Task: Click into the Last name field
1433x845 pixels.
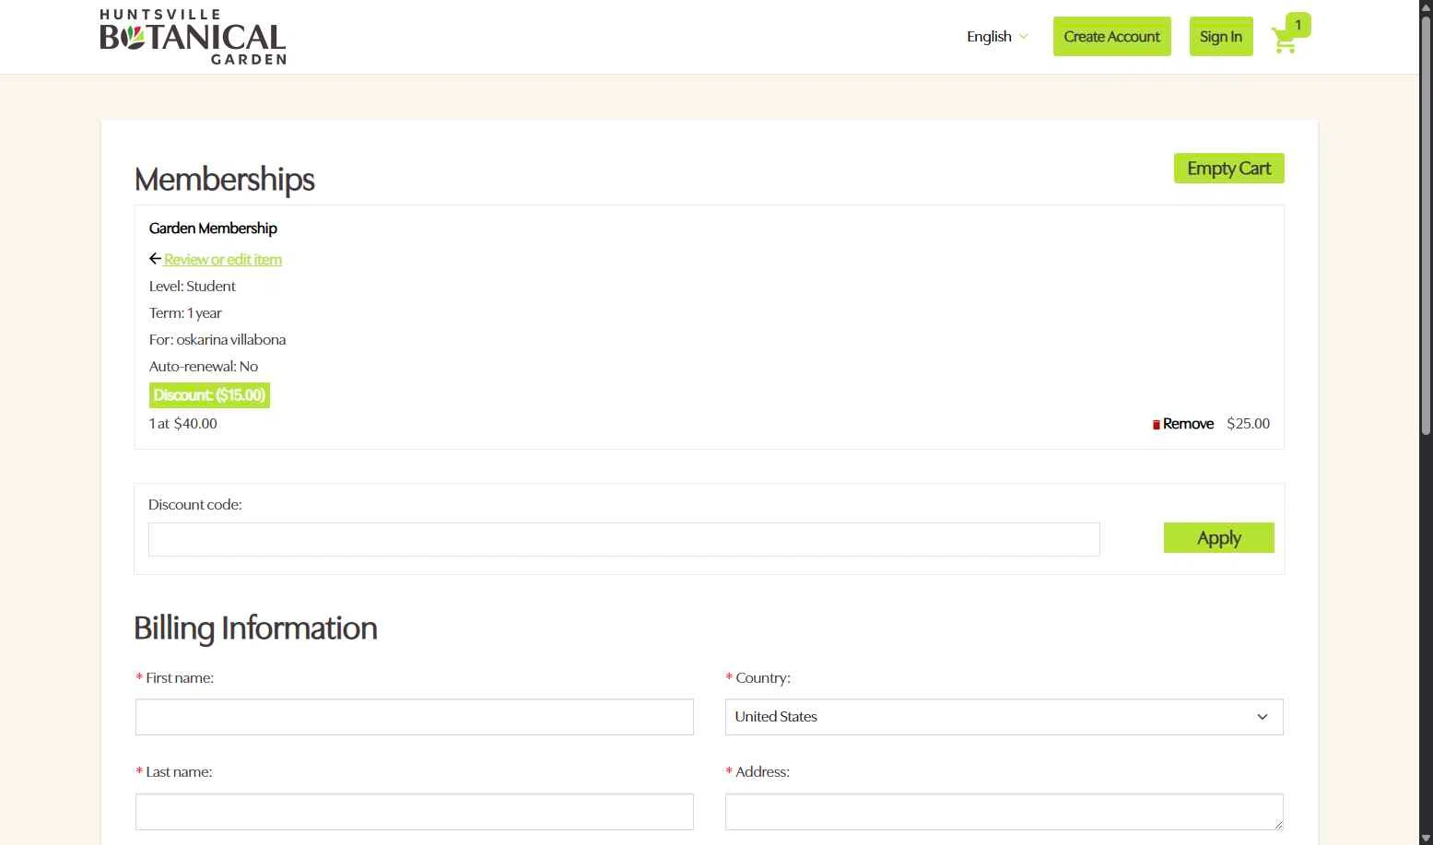Action: tap(414, 812)
